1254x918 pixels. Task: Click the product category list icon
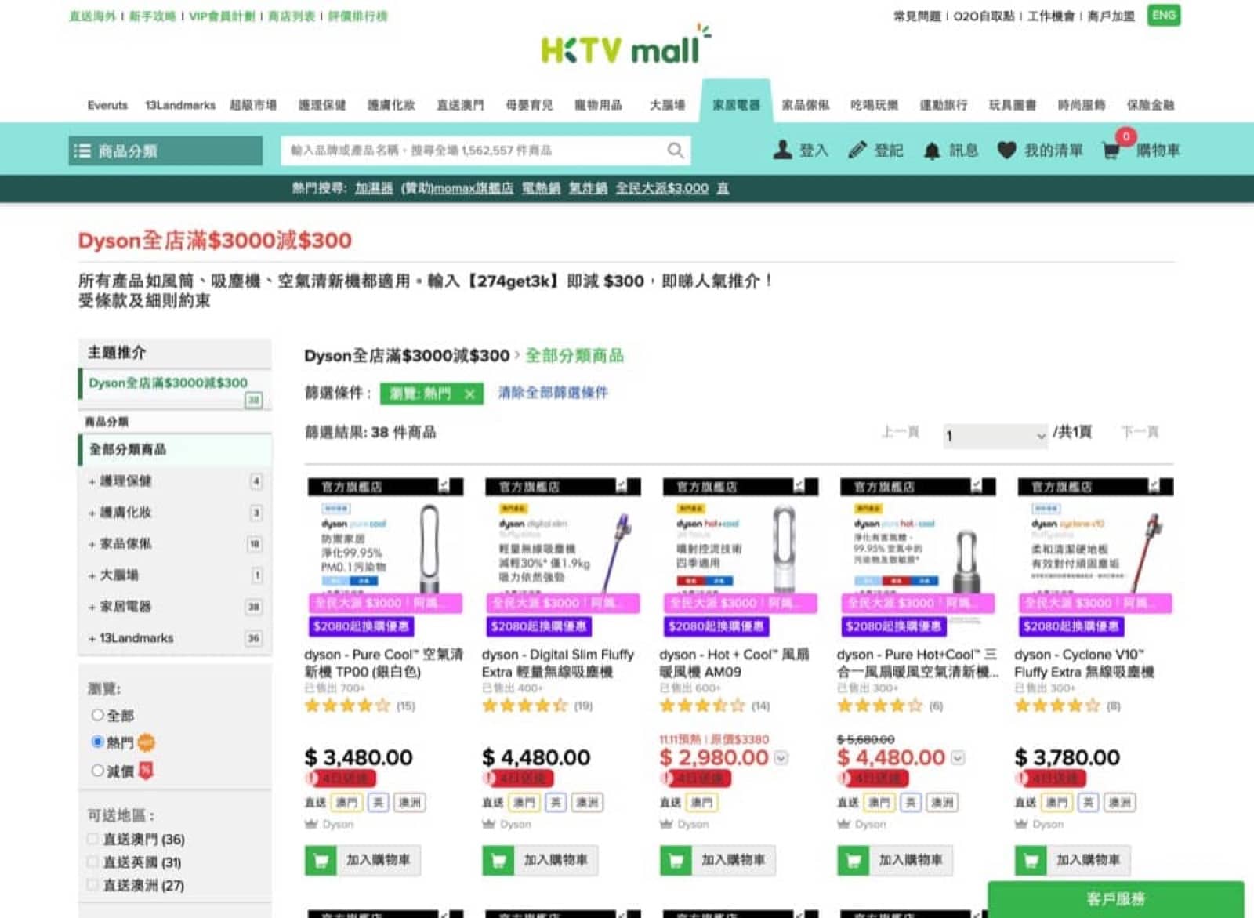[82, 151]
